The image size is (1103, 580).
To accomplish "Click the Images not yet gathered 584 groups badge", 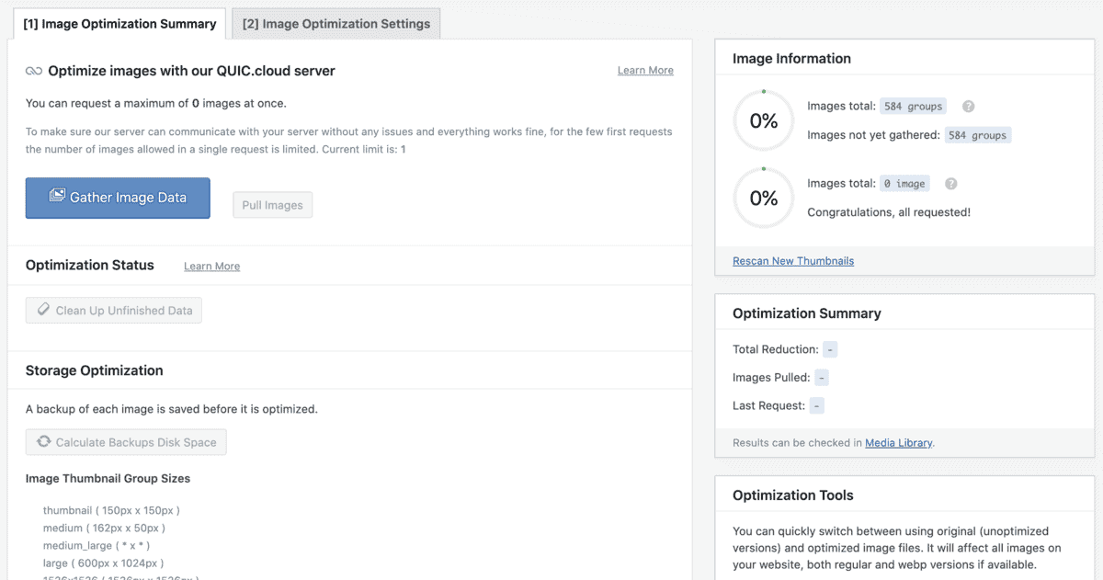I will coord(977,135).
